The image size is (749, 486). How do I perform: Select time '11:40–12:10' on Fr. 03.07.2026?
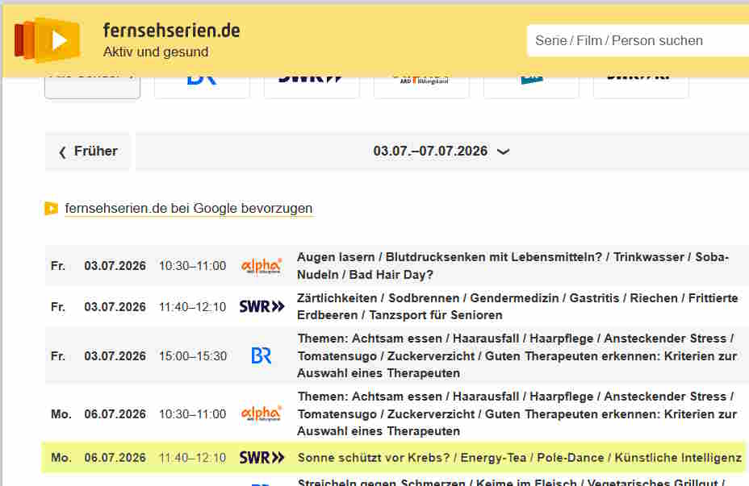193,306
